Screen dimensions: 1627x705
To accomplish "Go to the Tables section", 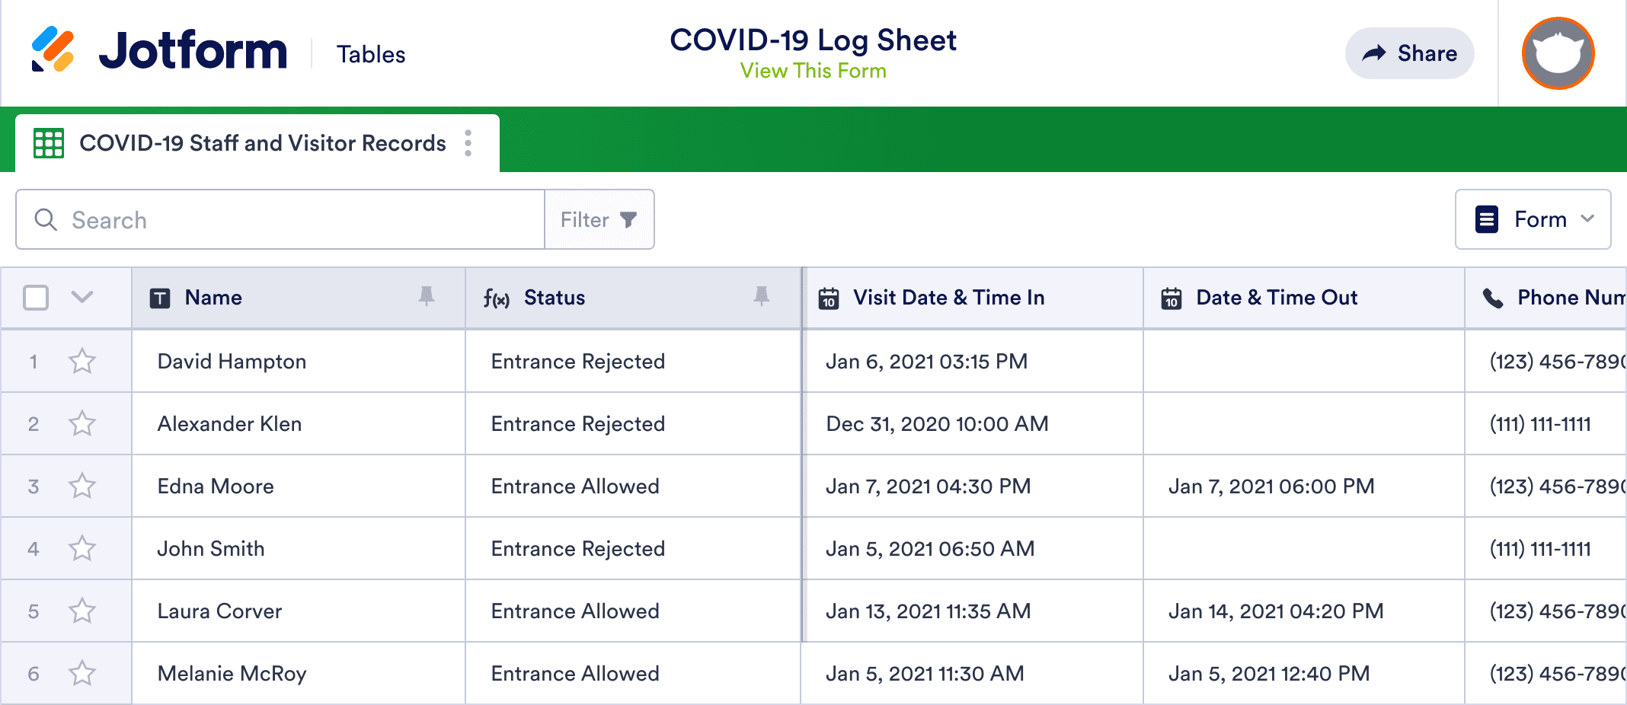I will pos(371,55).
